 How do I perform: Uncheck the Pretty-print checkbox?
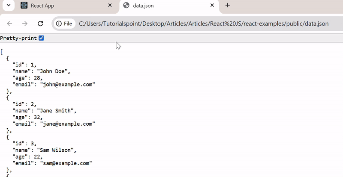click(x=41, y=38)
